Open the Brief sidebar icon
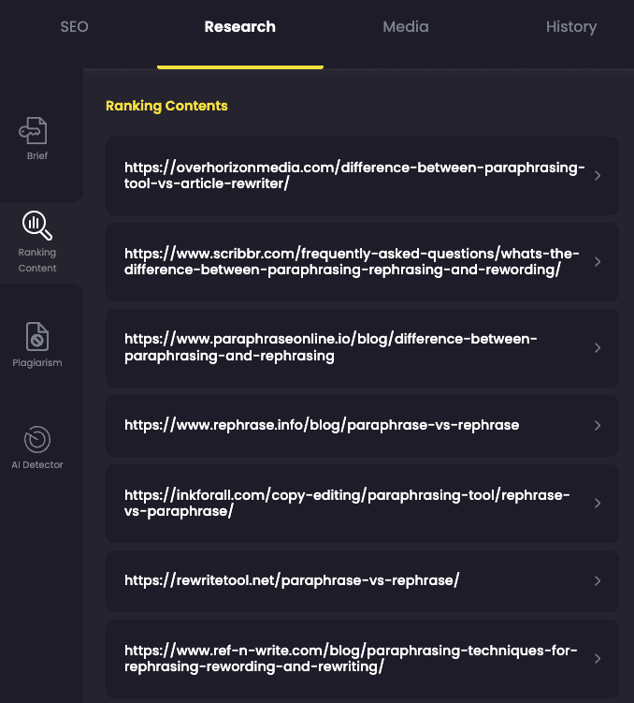Image resolution: width=634 pixels, height=703 pixels. [x=33, y=130]
